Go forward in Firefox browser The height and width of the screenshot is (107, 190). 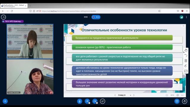click(x=7, y=11)
